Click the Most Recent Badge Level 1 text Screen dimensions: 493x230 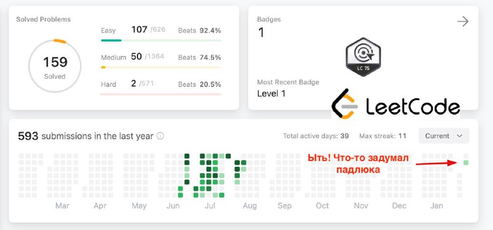pyautogui.click(x=271, y=93)
